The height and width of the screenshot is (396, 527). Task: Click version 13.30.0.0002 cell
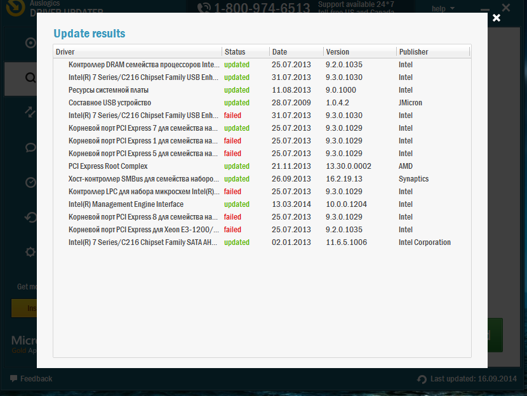(349, 166)
